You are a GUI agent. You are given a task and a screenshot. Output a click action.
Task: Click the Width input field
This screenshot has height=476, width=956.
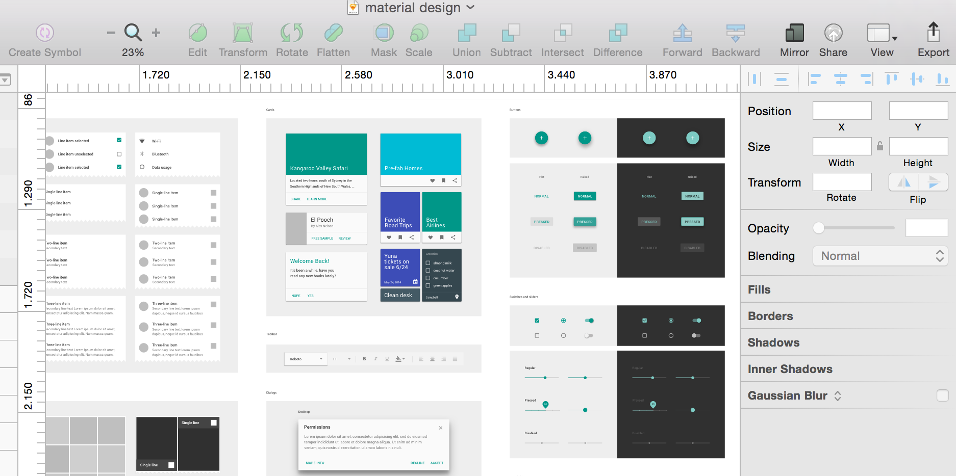point(842,146)
